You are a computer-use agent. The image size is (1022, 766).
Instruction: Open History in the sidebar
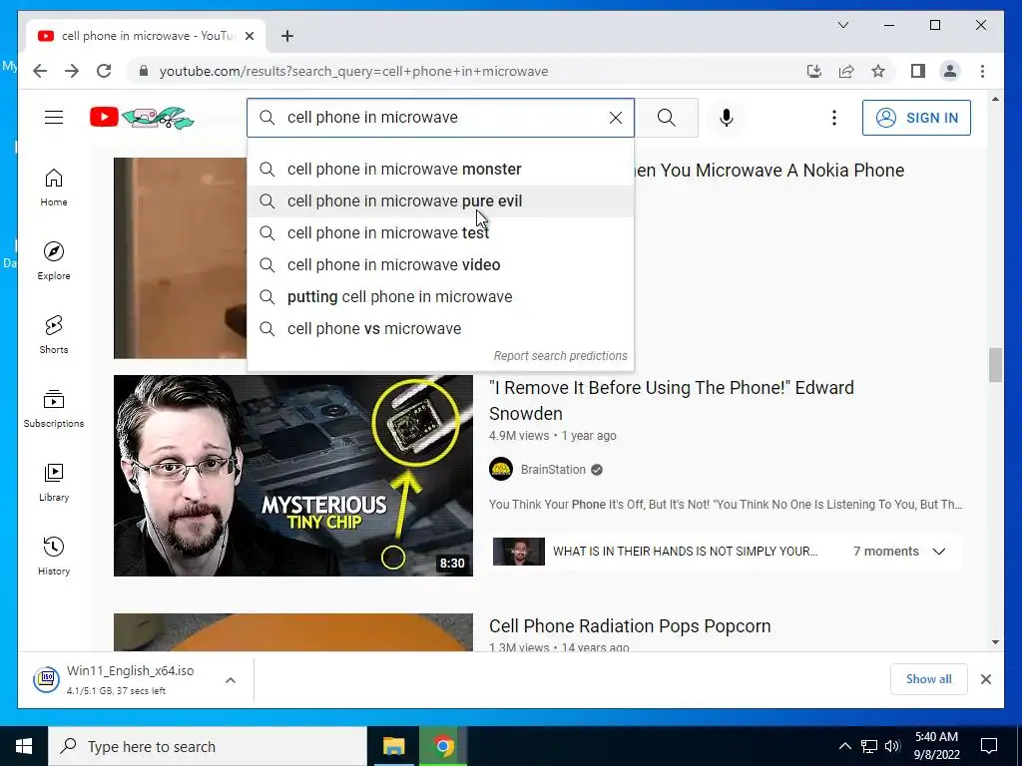(x=54, y=556)
